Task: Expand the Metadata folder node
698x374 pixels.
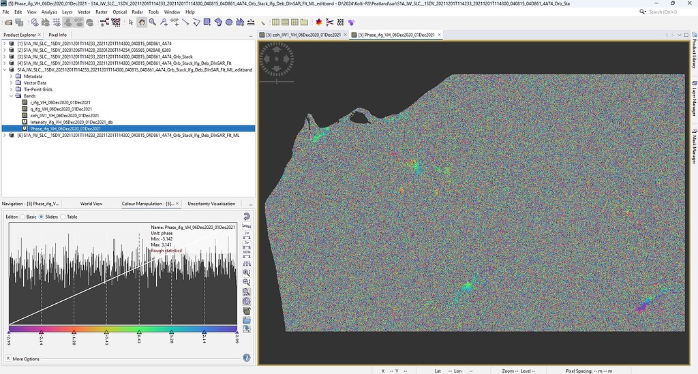Action: point(12,76)
